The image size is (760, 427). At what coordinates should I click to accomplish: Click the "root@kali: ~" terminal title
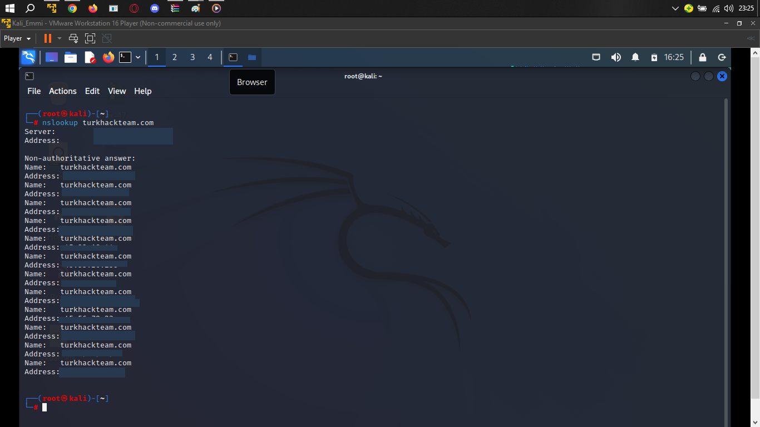[x=363, y=76]
